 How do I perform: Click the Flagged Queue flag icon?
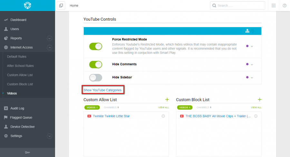pos(6,117)
